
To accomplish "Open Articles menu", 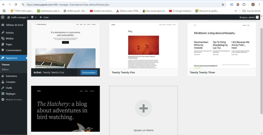I will [13, 33].
